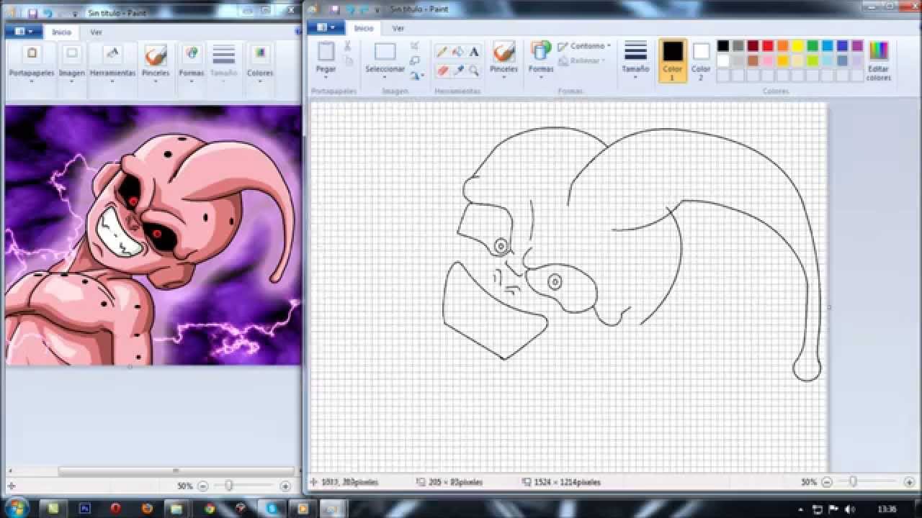Switch to Ver tab in reference image window
The height and width of the screenshot is (518, 922).
coord(96,32)
